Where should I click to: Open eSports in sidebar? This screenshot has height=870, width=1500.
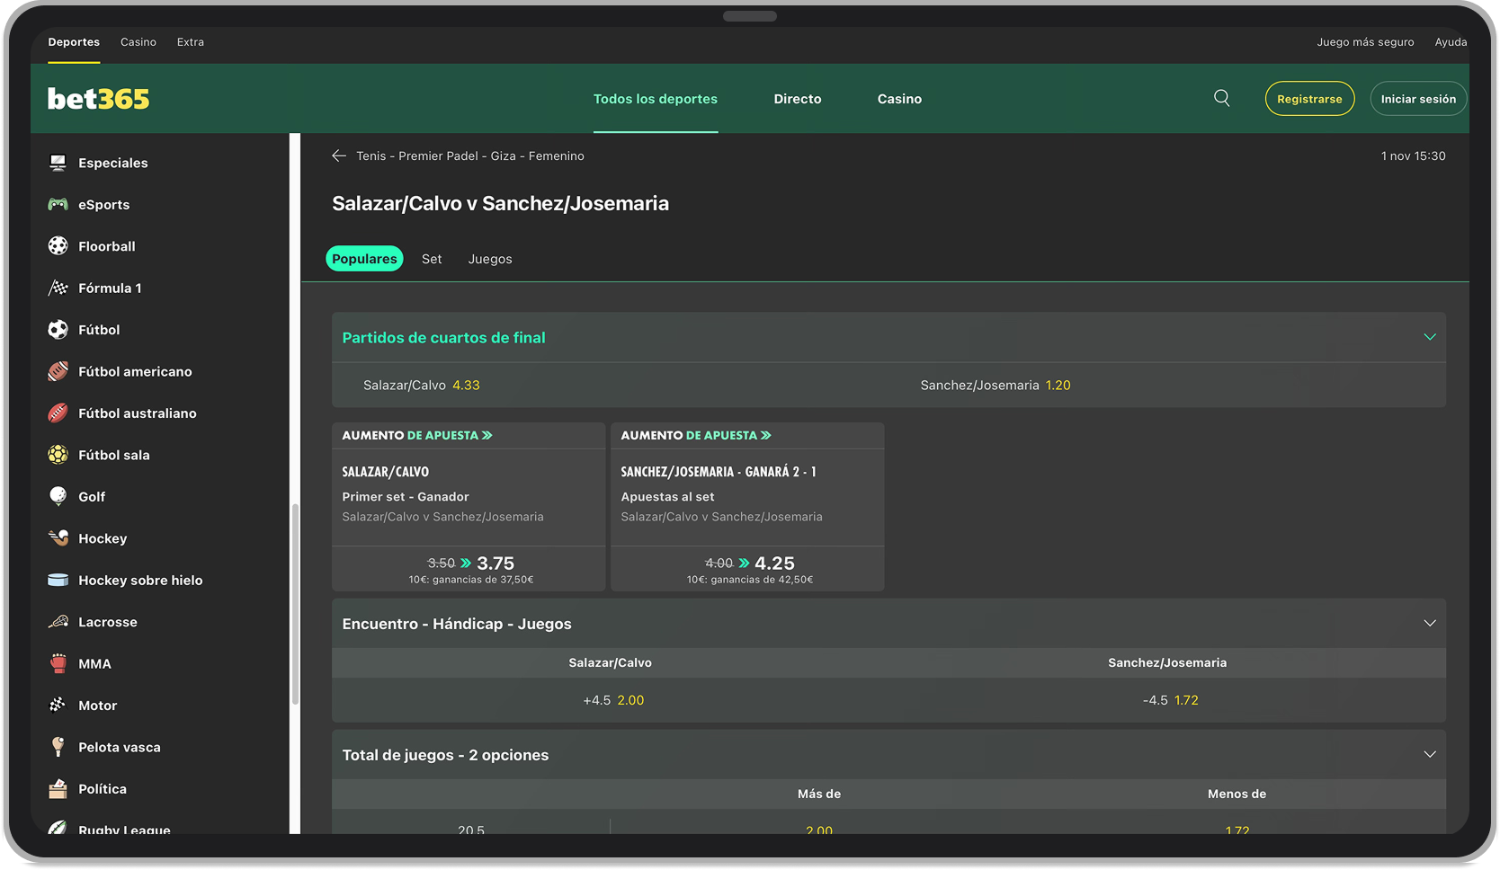104,205
